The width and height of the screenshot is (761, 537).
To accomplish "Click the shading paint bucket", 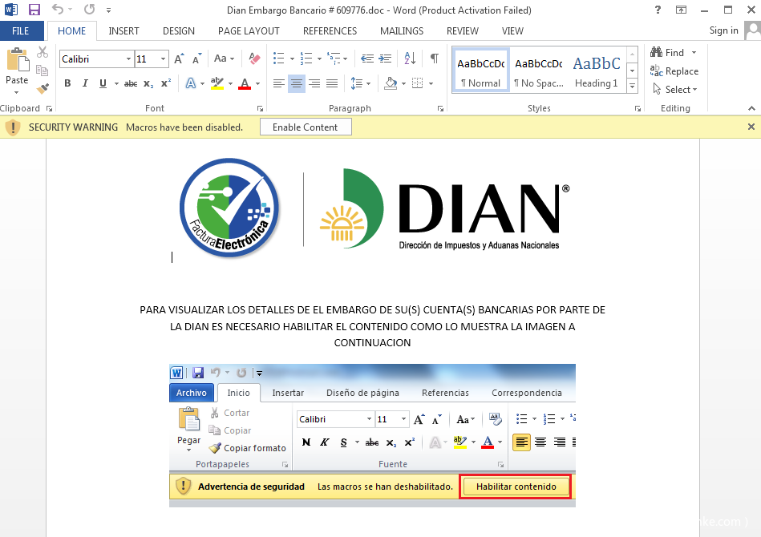I will pyautogui.click(x=391, y=83).
